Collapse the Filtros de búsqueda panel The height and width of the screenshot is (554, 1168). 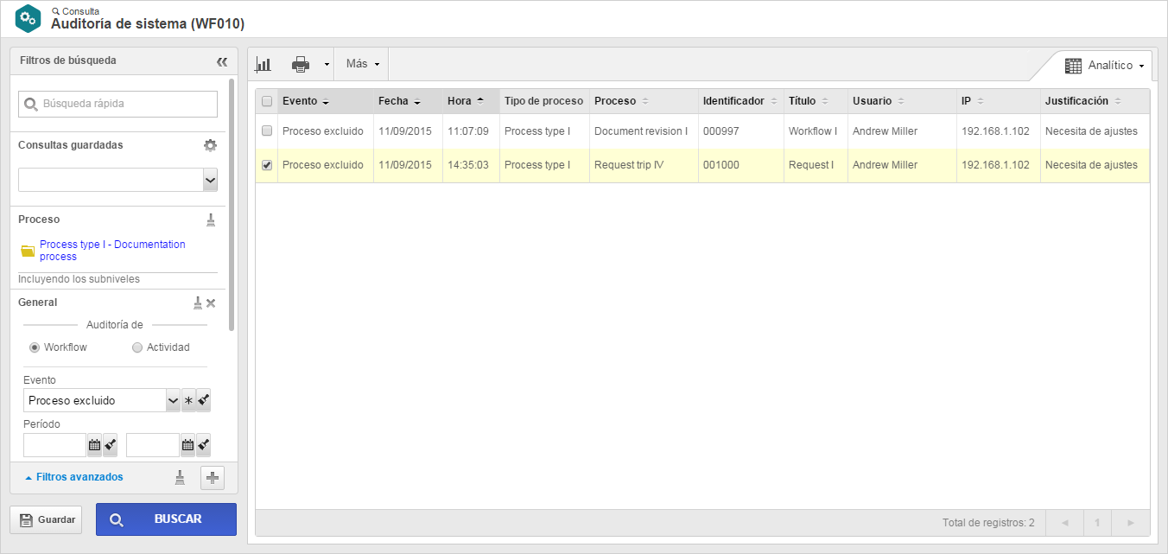(x=222, y=61)
